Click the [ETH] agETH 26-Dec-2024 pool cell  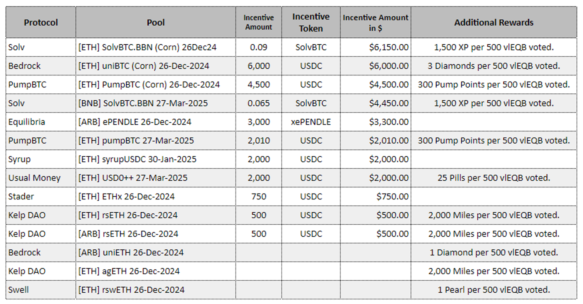(x=129, y=271)
